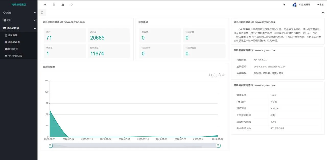Click the back arrow icon in top toolbar
This screenshot has height=160, width=327.
[45, 5]
